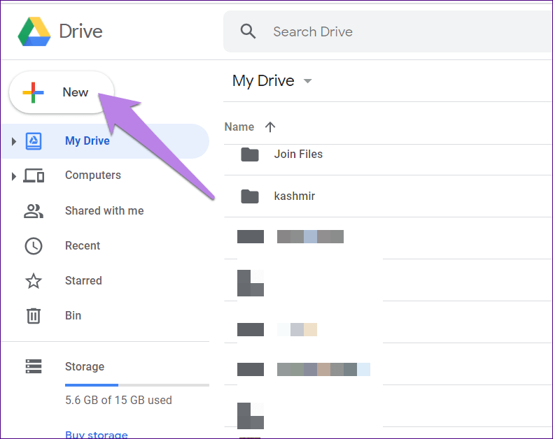Image resolution: width=553 pixels, height=439 pixels.
Task: Click the search magnifier icon
Action: pyautogui.click(x=248, y=31)
